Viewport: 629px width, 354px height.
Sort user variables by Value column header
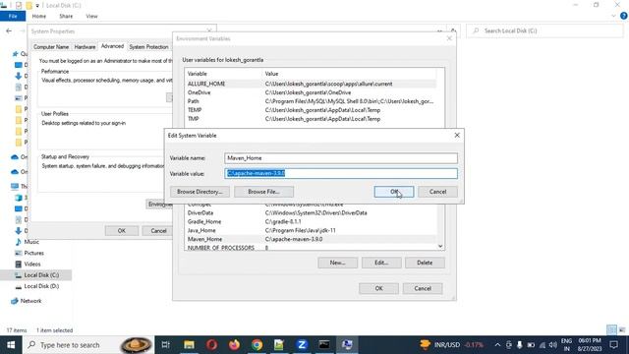click(x=349, y=74)
